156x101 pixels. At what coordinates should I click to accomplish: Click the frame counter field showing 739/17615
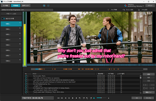tap(38, 98)
